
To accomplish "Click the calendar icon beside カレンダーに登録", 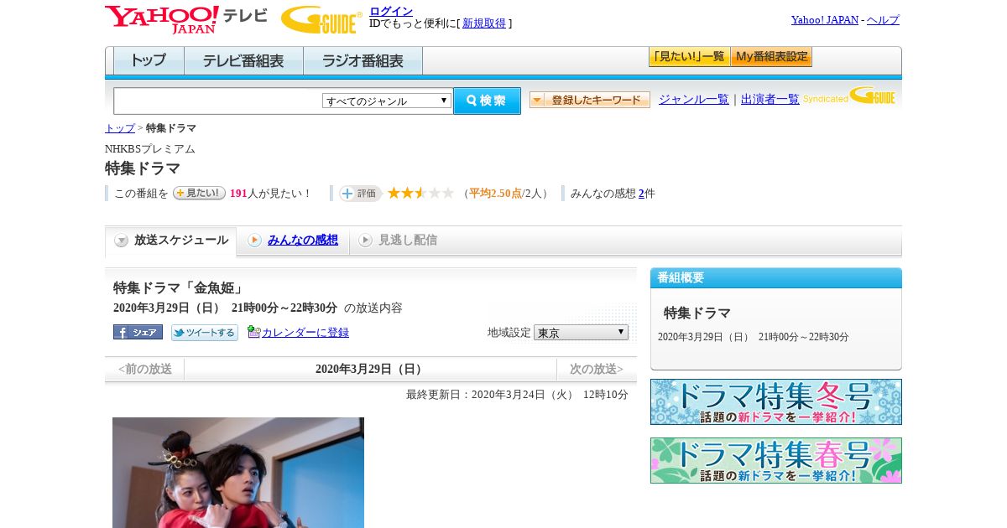I will point(253,332).
